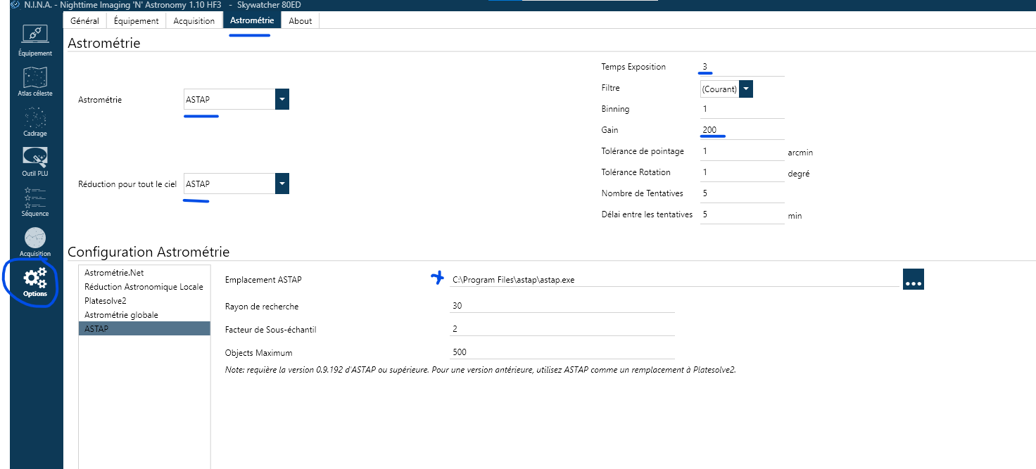Open the Atlas céleste sky atlas
The height and width of the screenshot is (469, 1036).
coord(35,80)
